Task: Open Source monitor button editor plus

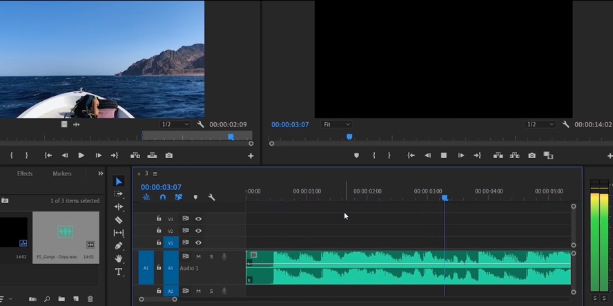Action: click(x=251, y=155)
